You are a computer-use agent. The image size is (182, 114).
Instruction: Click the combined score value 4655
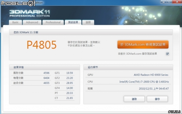click(46, 83)
